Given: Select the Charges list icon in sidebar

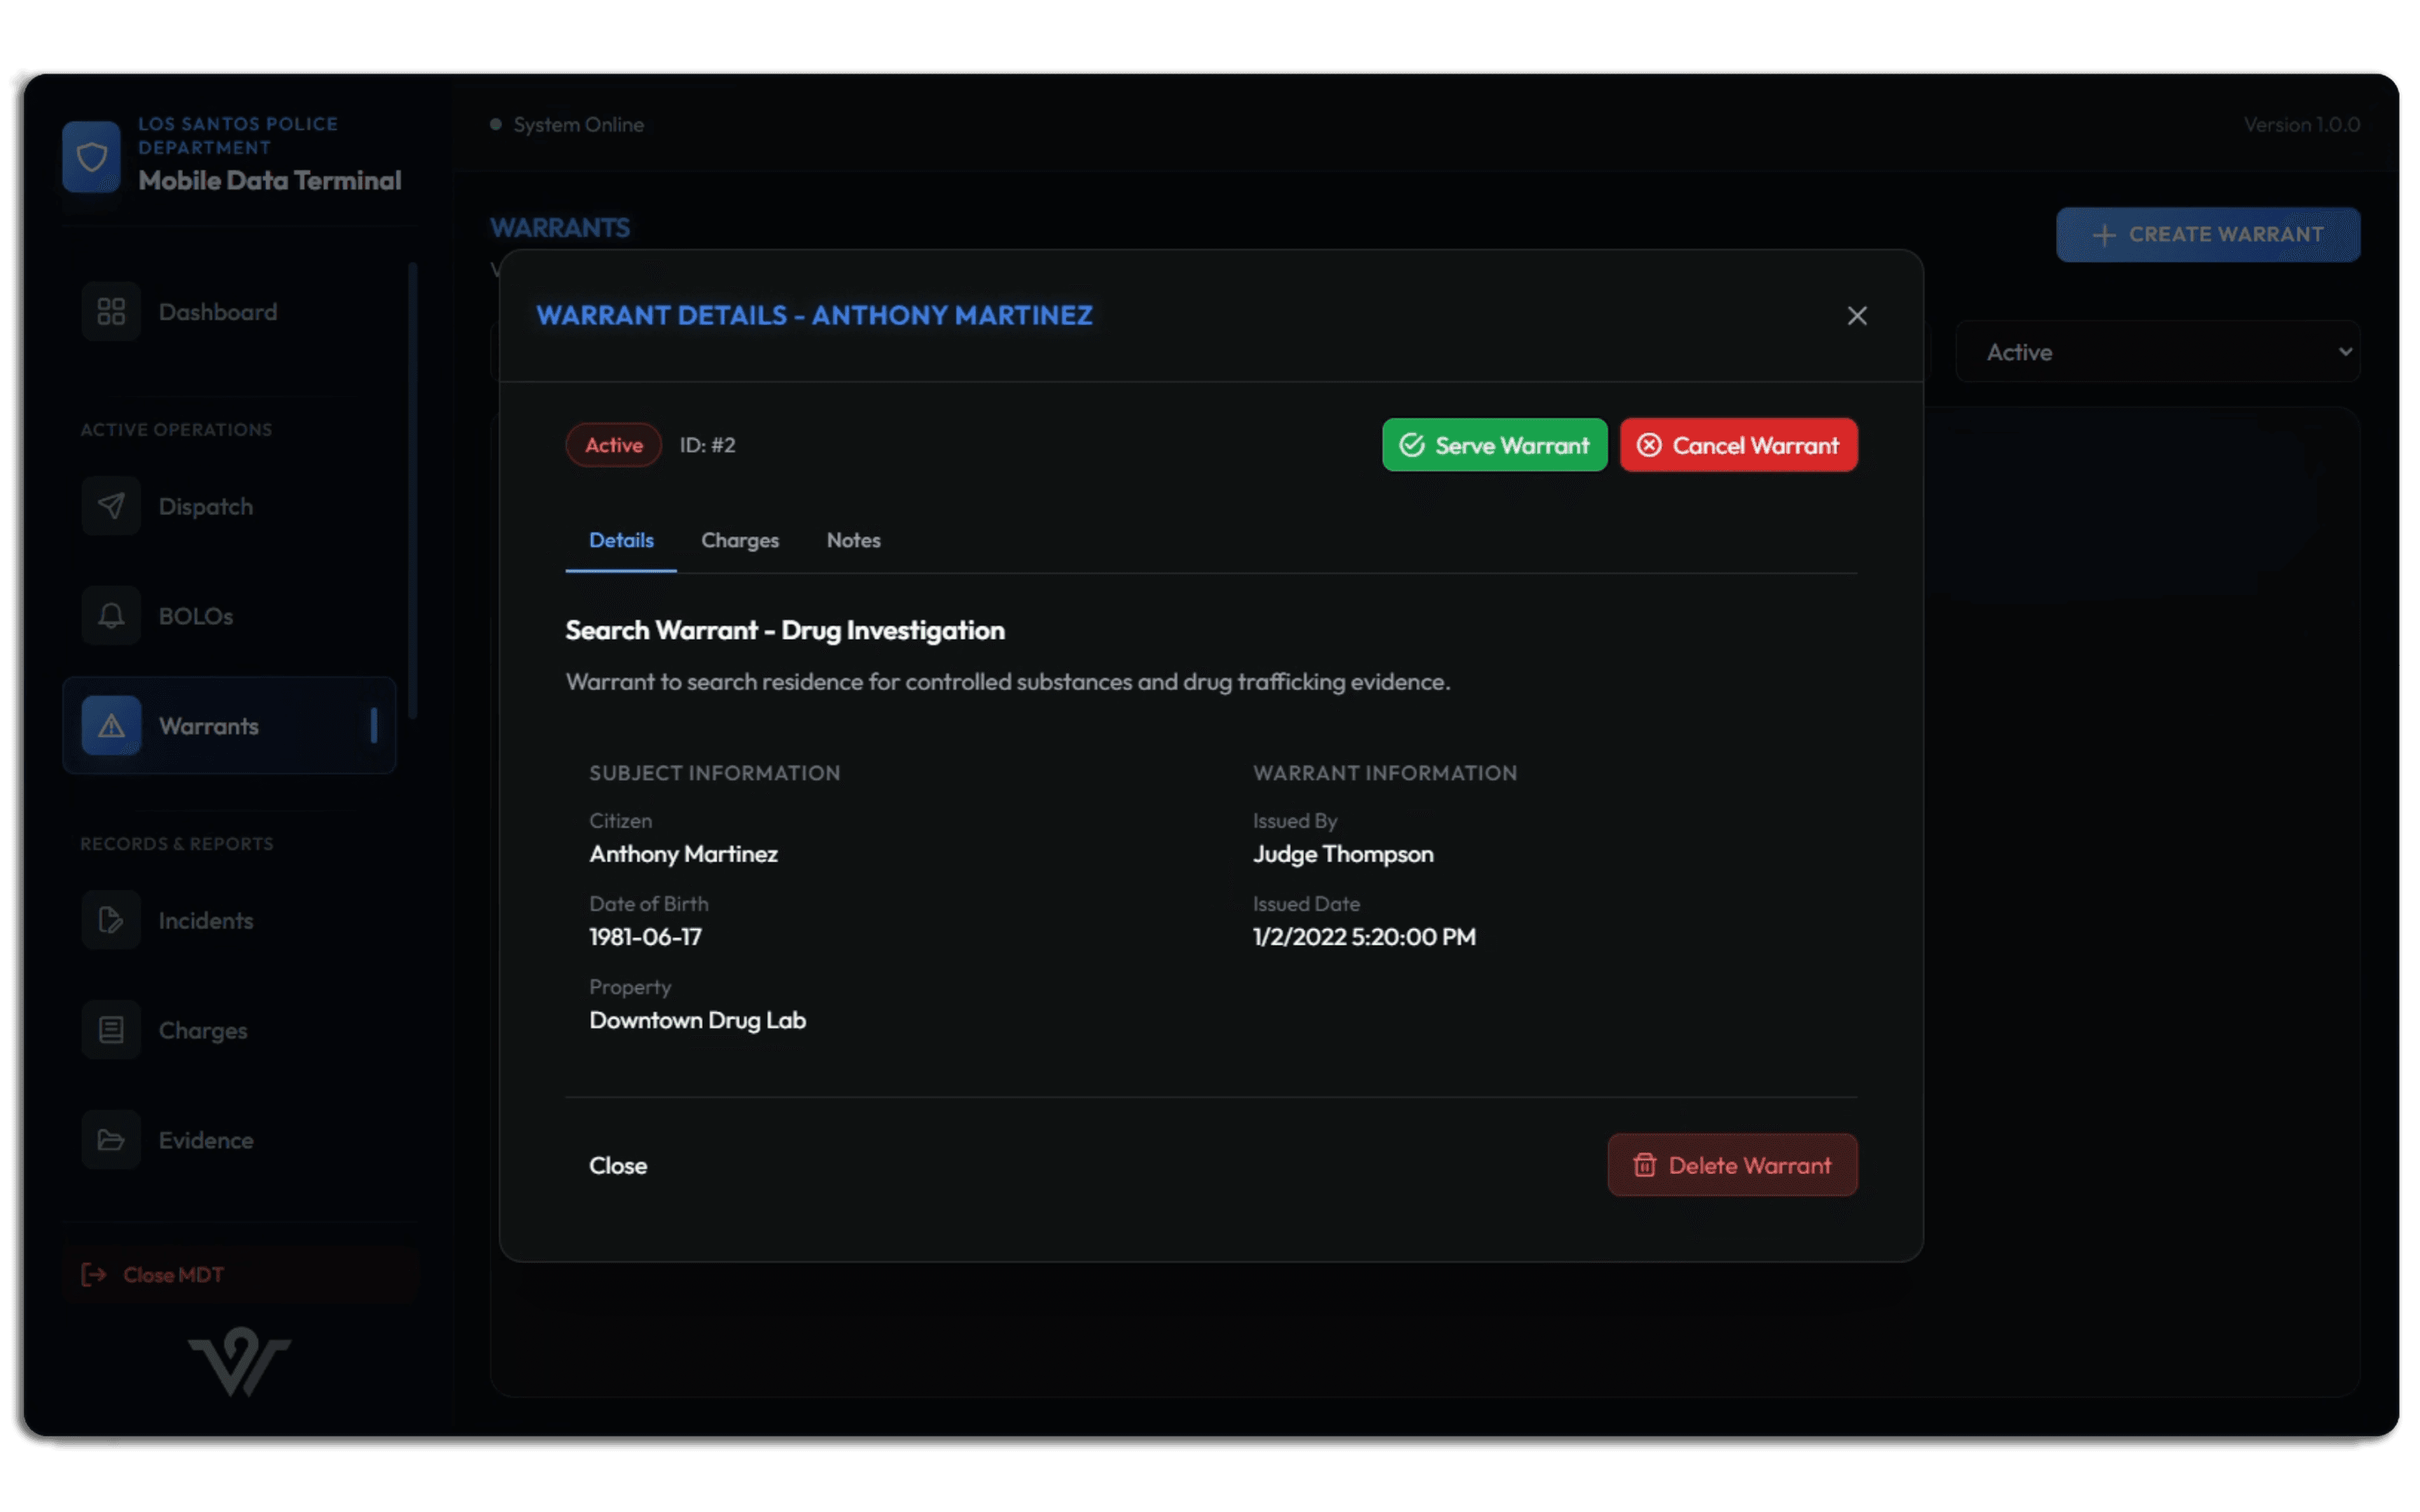Looking at the screenshot, I should (x=111, y=1030).
